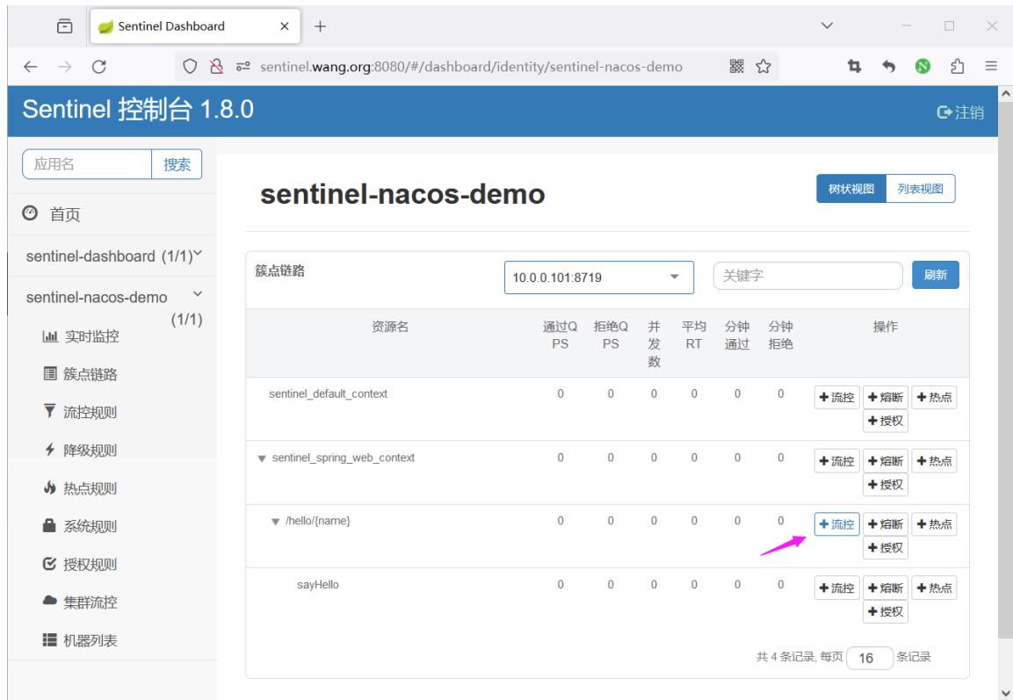The image size is (1013, 700).
Task: Click the browser forward arrow
Action: point(65,67)
